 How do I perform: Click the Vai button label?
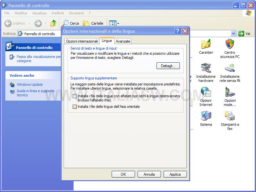click(248, 34)
